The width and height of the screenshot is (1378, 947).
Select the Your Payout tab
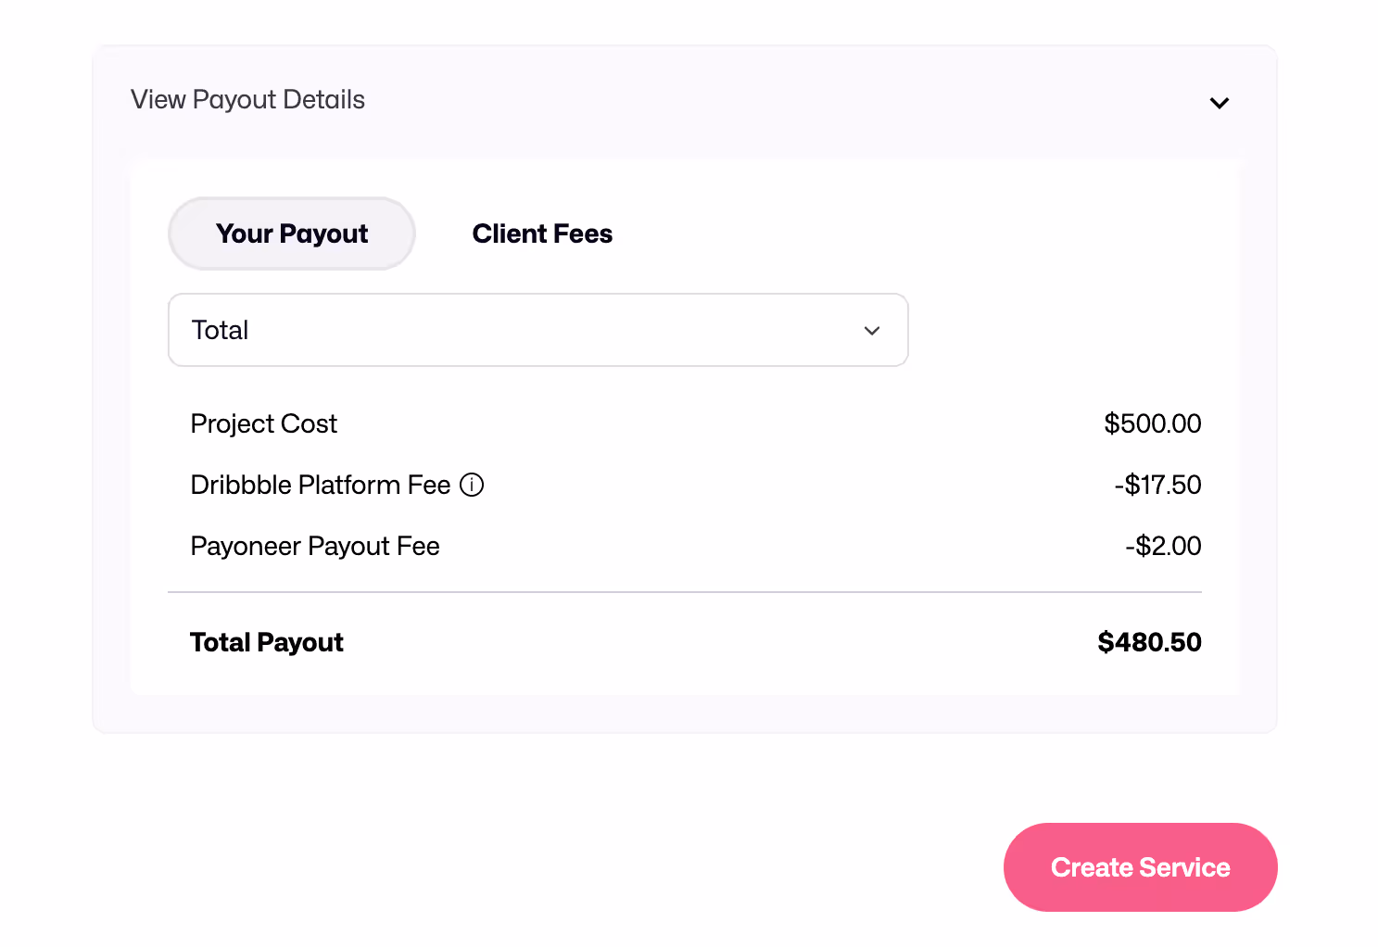pos(292,234)
